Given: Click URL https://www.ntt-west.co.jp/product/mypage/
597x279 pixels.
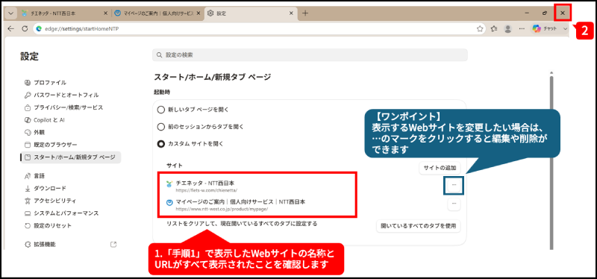Looking at the screenshot, I should pos(222,209).
